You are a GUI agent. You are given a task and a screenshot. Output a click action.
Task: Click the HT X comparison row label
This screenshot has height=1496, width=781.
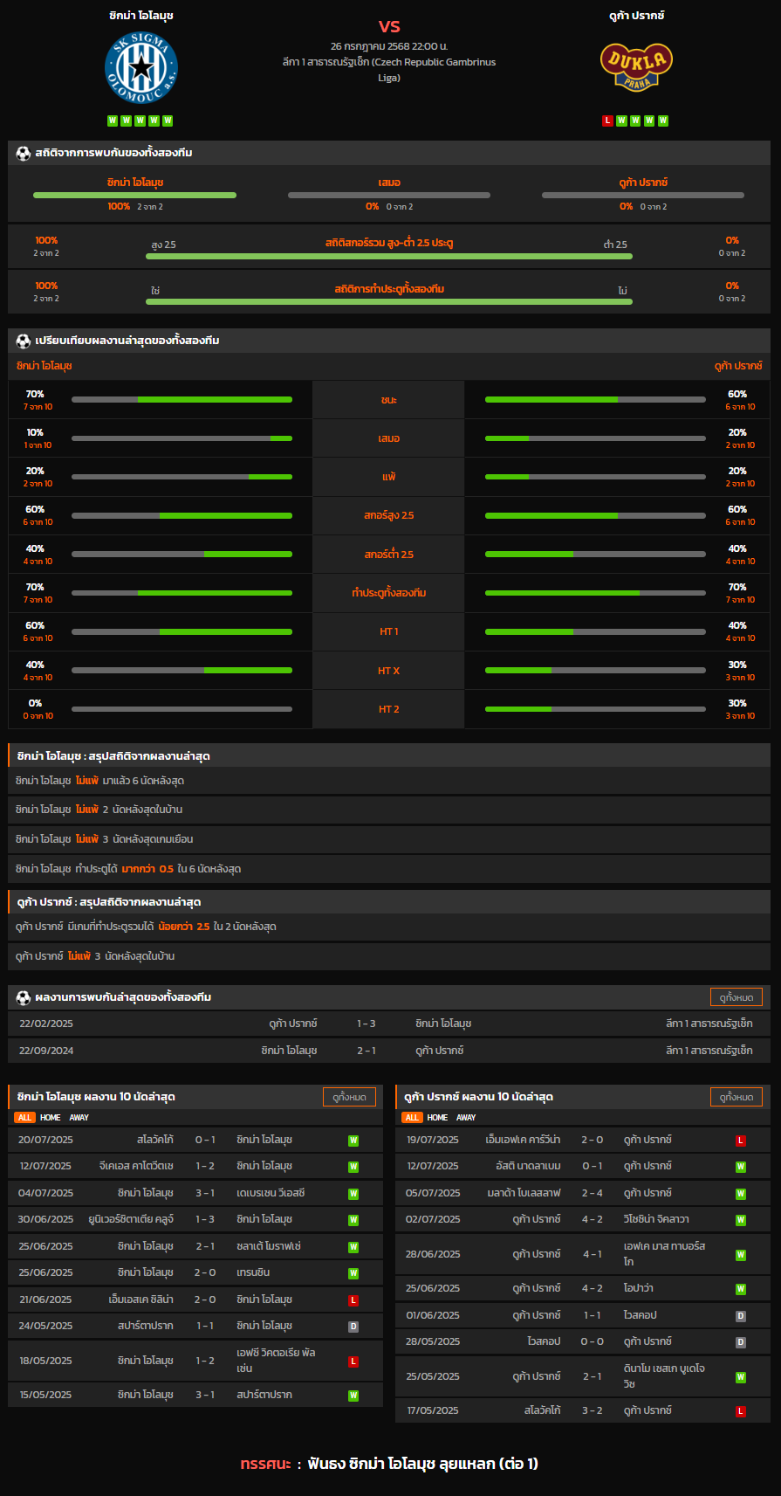[x=389, y=671]
